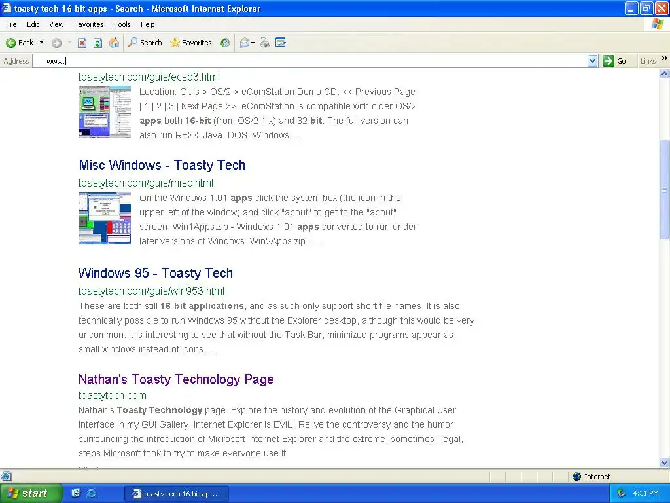Screen dimensions: 670x503
Task: Click the scrollbar up arrow
Action: pyautogui.click(x=665, y=74)
